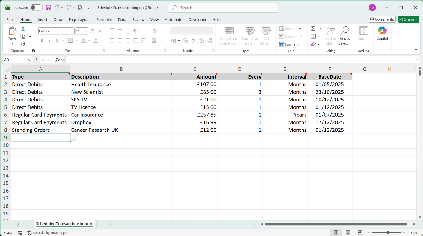Click the AutoSum sigma icon
The height and width of the screenshot is (236, 423).
(313, 29)
